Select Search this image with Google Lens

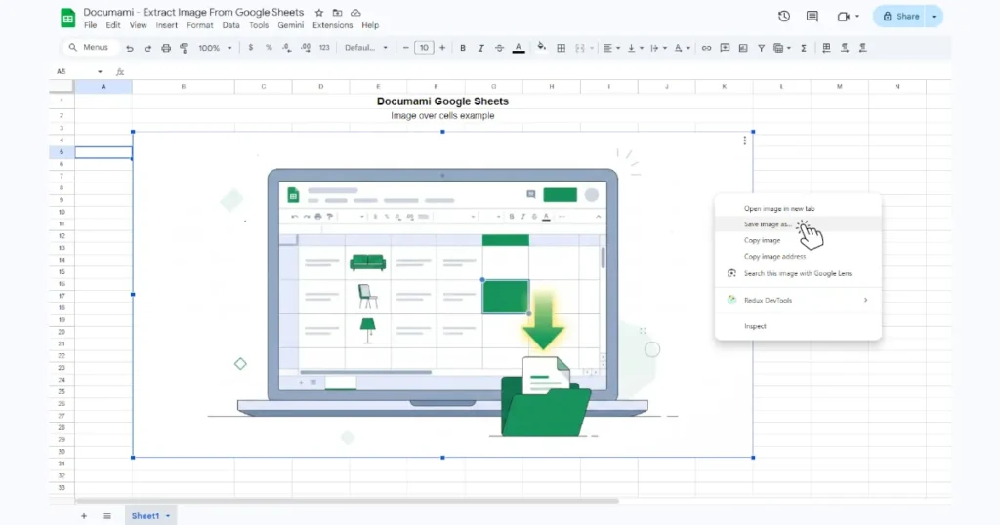(x=798, y=273)
